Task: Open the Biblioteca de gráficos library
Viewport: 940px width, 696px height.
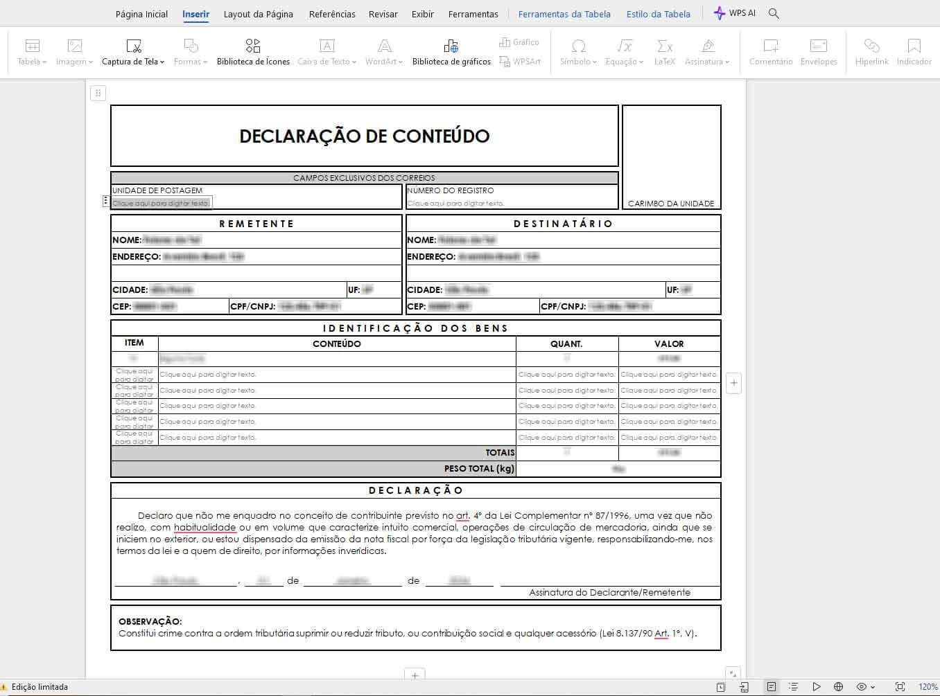Action: tap(451, 53)
